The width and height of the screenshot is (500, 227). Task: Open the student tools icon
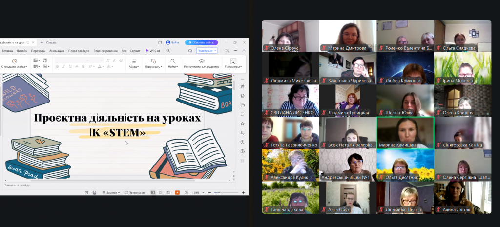click(x=201, y=62)
